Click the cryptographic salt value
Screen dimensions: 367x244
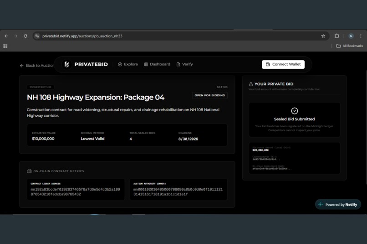266,159
